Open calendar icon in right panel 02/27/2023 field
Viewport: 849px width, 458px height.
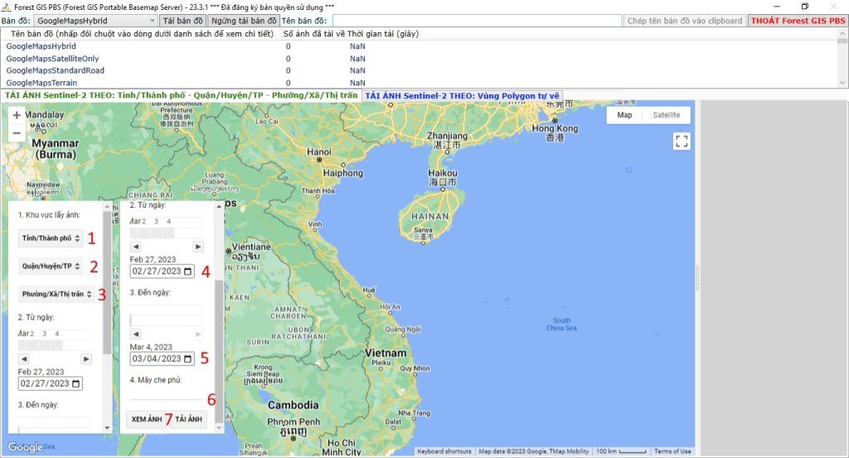click(188, 271)
